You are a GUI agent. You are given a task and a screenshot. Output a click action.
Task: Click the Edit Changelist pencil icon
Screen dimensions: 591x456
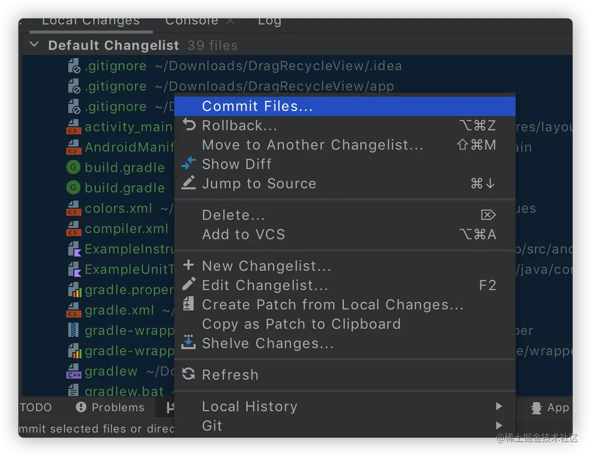point(189,284)
